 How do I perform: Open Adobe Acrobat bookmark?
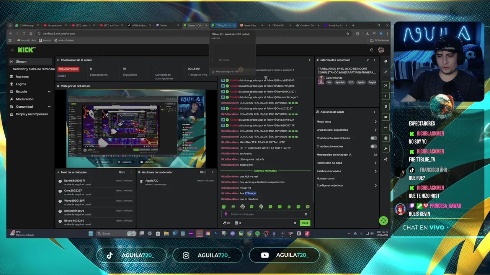click(64, 40)
